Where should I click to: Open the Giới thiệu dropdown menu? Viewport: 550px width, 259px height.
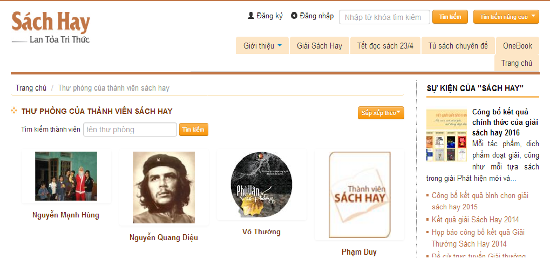262,45
